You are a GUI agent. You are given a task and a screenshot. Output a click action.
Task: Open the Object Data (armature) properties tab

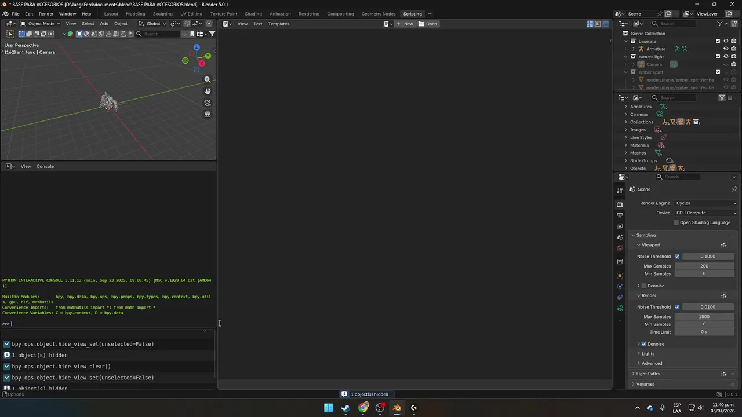pos(620,308)
